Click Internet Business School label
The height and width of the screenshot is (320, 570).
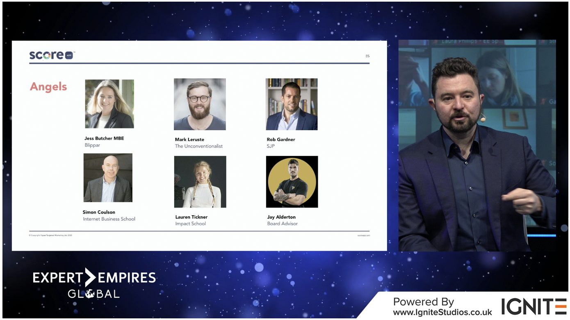[109, 219]
